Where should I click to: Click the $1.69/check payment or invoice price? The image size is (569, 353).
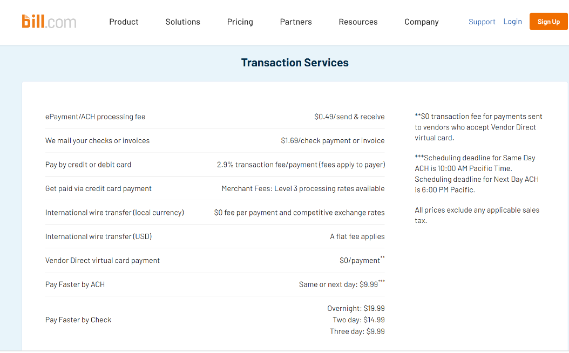[333, 140]
